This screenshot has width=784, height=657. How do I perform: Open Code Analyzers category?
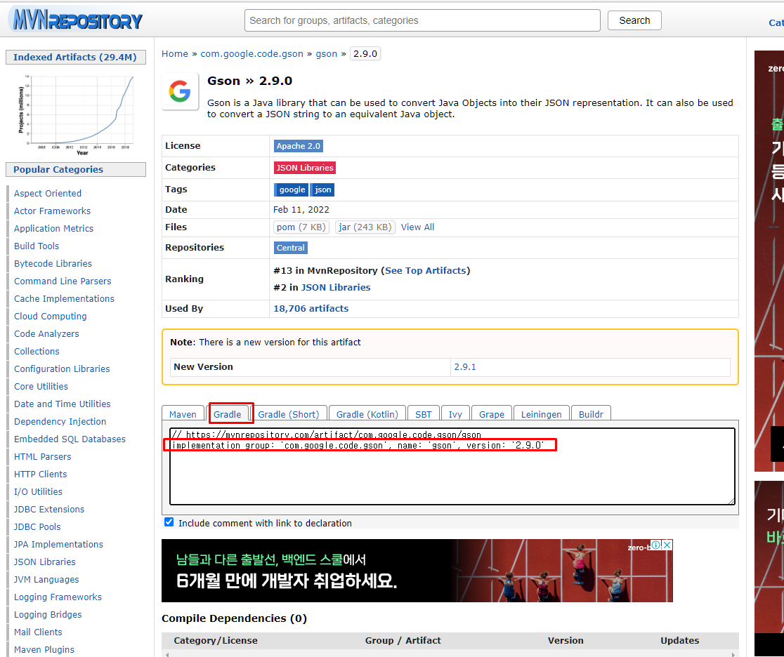pyautogui.click(x=46, y=333)
